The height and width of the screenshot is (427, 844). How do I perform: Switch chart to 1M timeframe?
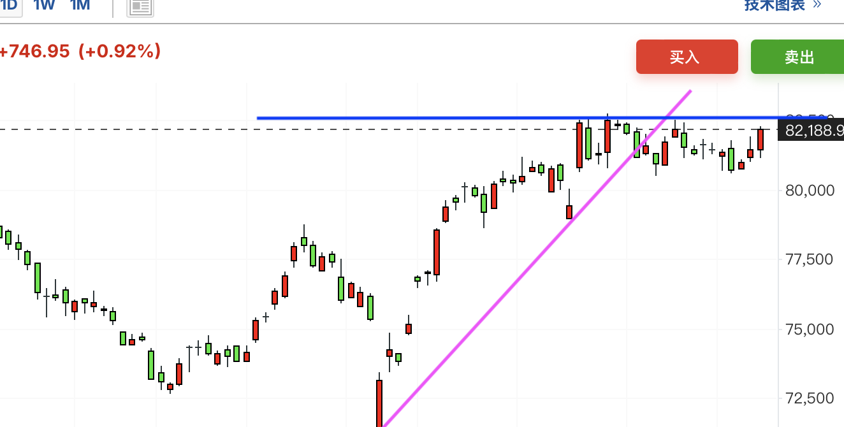[80, 6]
